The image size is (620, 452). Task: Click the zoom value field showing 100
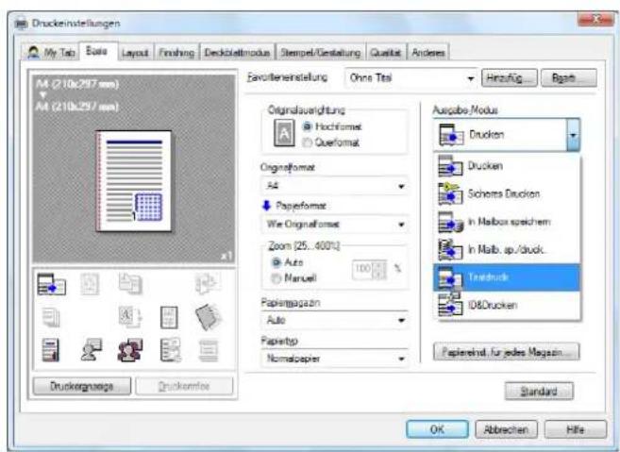pyautogui.click(x=363, y=269)
